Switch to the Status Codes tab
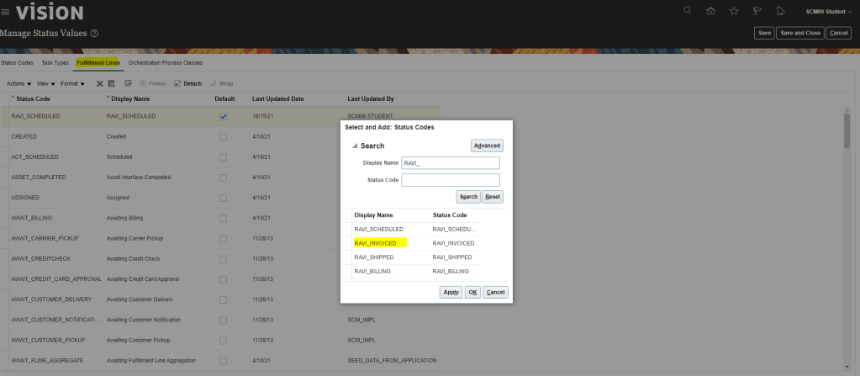 [17, 62]
